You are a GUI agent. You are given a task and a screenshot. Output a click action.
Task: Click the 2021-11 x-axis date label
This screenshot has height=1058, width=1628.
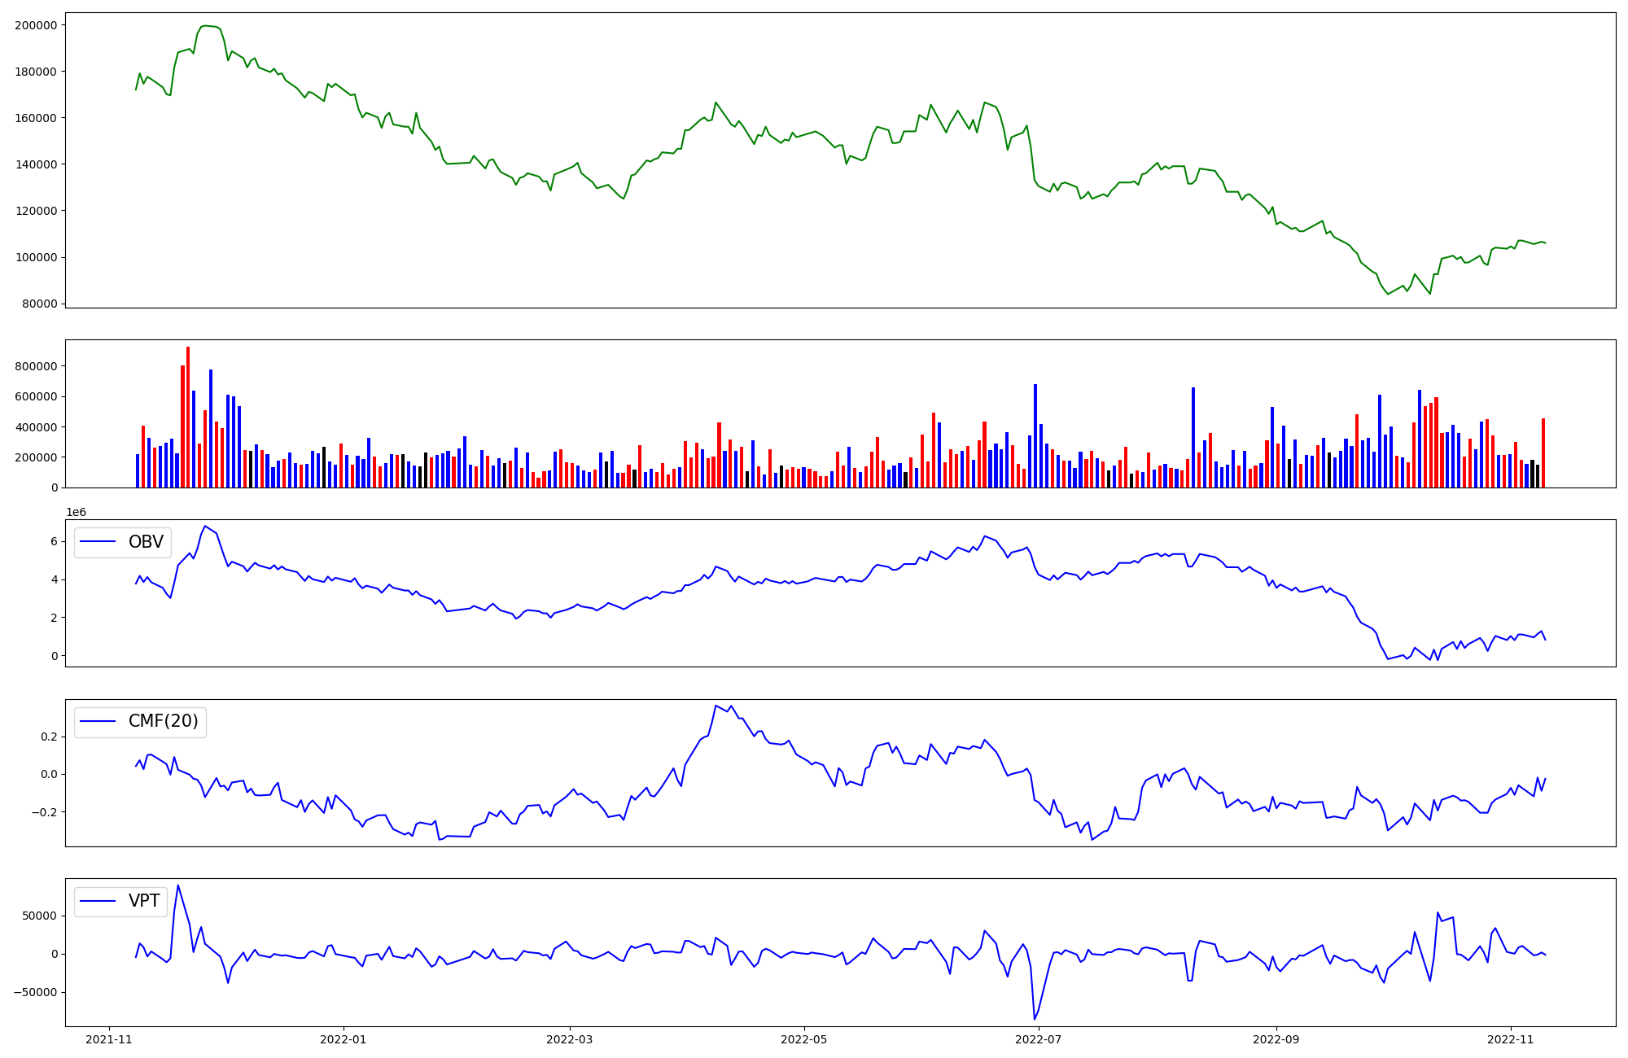[x=109, y=1039]
